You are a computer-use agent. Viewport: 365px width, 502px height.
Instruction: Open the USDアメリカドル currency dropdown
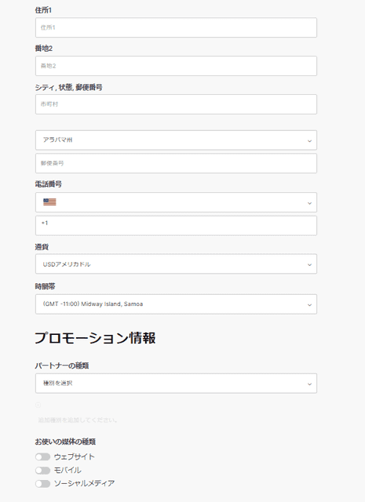point(176,264)
